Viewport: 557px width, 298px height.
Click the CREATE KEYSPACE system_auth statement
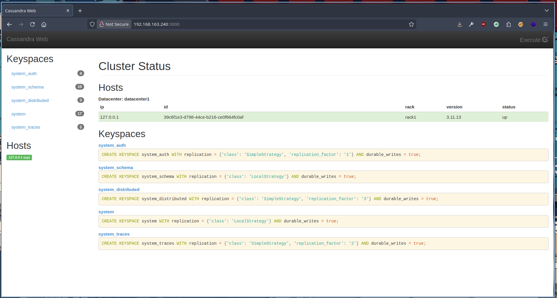pyautogui.click(x=323, y=155)
